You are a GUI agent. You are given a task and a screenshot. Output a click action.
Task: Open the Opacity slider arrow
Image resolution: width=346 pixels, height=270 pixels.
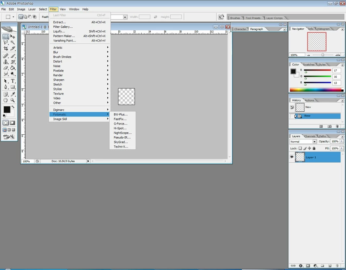coord(342,141)
